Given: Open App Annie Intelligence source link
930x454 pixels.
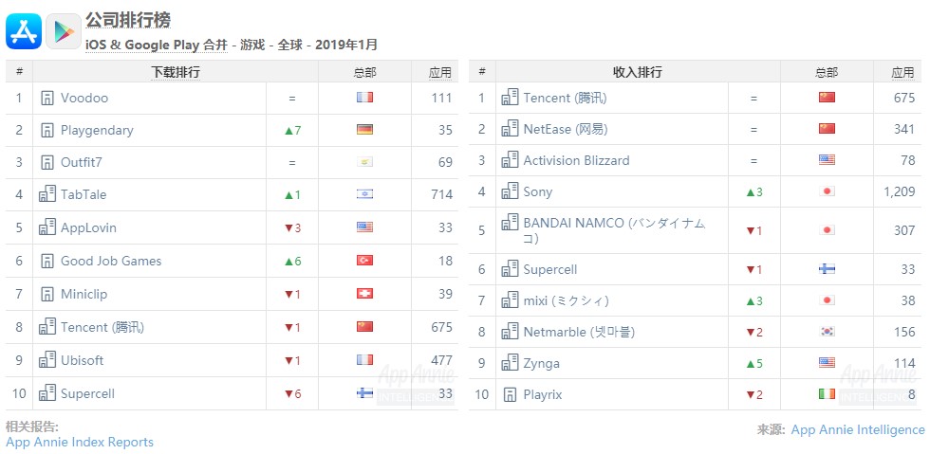Looking at the screenshot, I should (857, 429).
